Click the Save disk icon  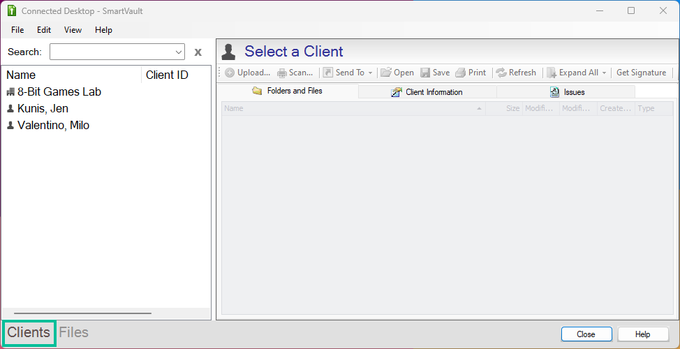coord(425,73)
